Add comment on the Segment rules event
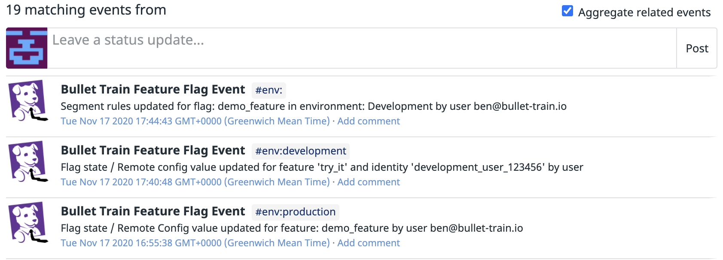The height and width of the screenshot is (260, 723). click(368, 121)
